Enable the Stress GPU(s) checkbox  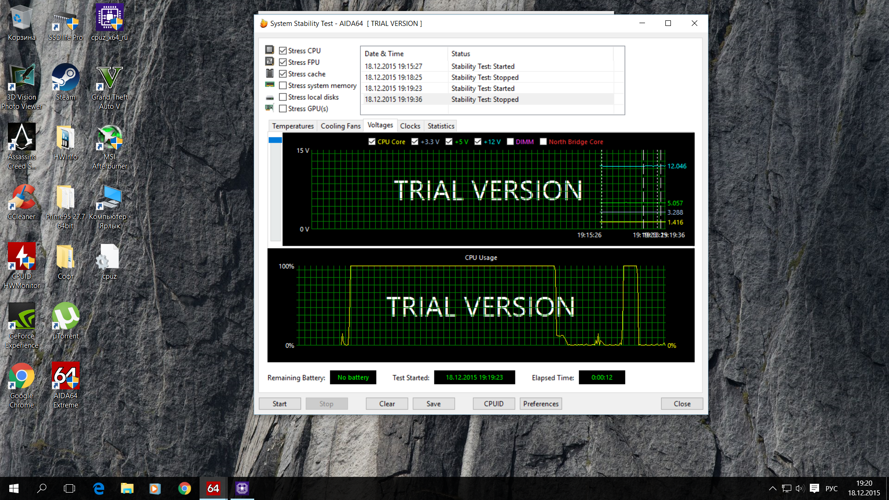pos(283,109)
